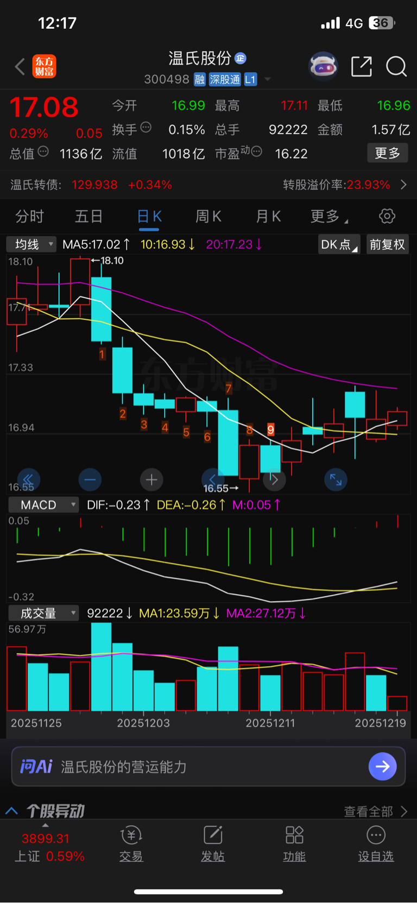Open 交易 trading icon

(131, 843)
